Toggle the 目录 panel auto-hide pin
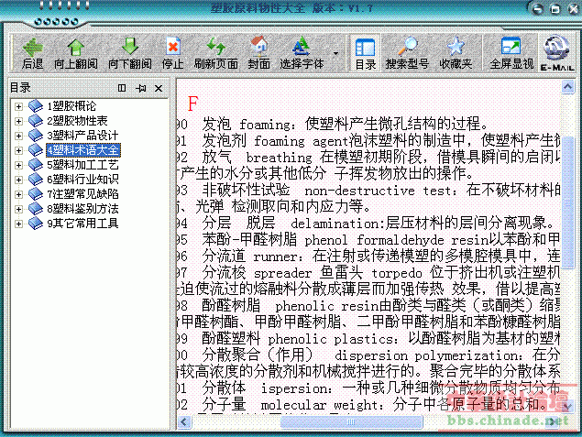The width and height of the screenshot is (582, 437). [x=141, y=88]
